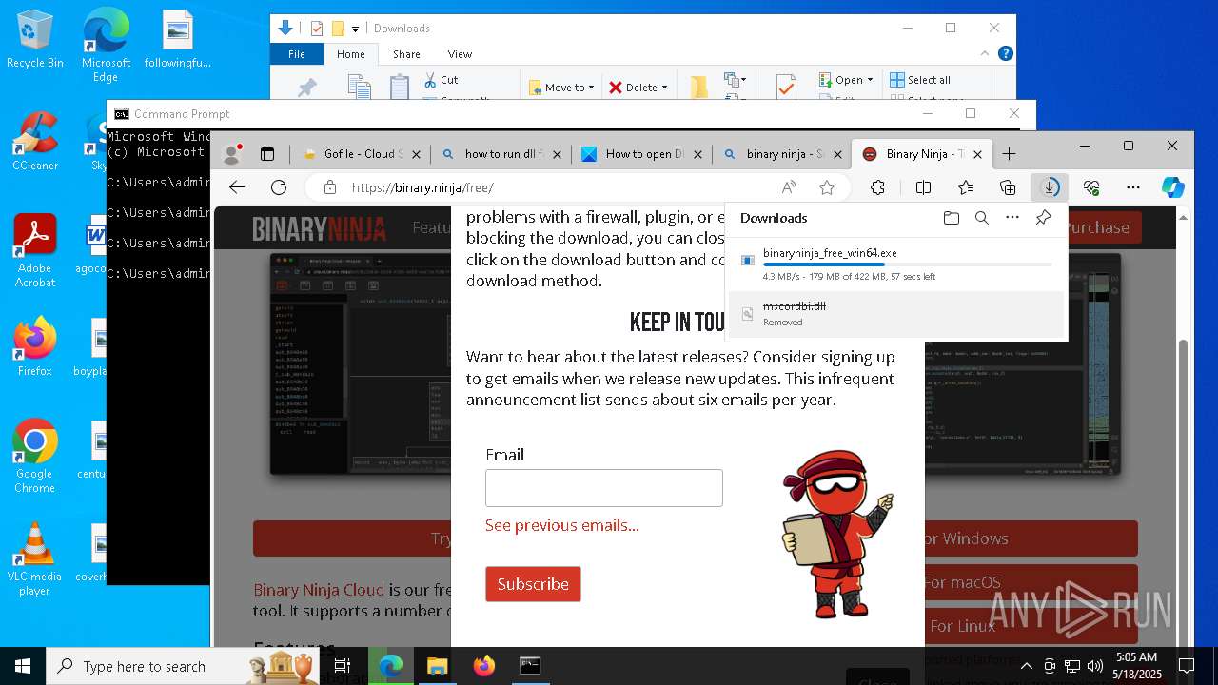Open File menu in File Explorer

tap(297, 54)
